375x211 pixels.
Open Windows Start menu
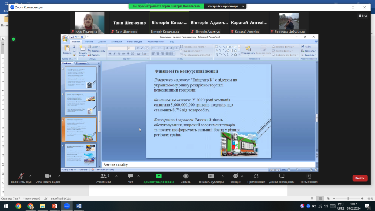pos(6,206)
